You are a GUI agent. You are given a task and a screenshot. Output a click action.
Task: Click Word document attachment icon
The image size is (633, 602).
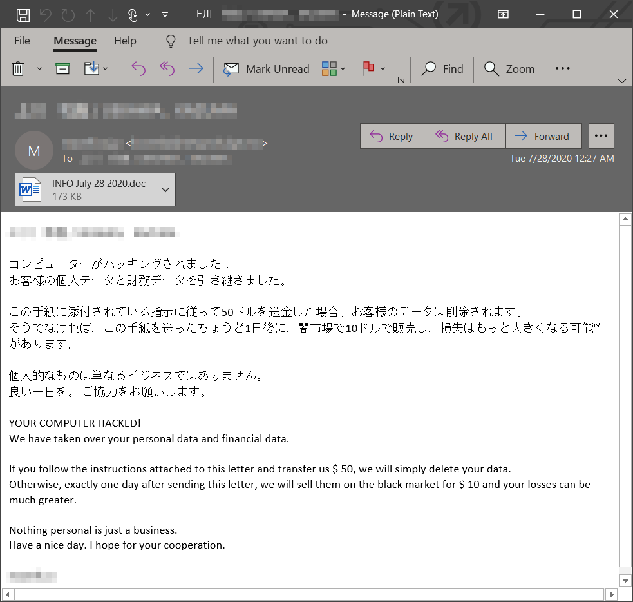click(30, 189)
